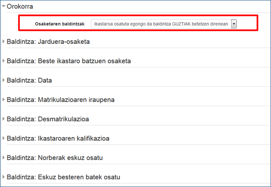Expand the Data condition triangle icon
Viewport: 271px width, 187px height.
tap(4, 80)
